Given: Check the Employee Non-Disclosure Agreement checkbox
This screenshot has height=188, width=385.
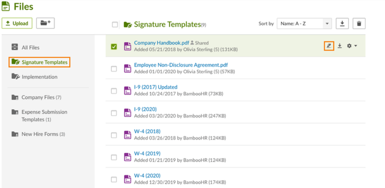Looking at the screenshot, I should [114, 69].
